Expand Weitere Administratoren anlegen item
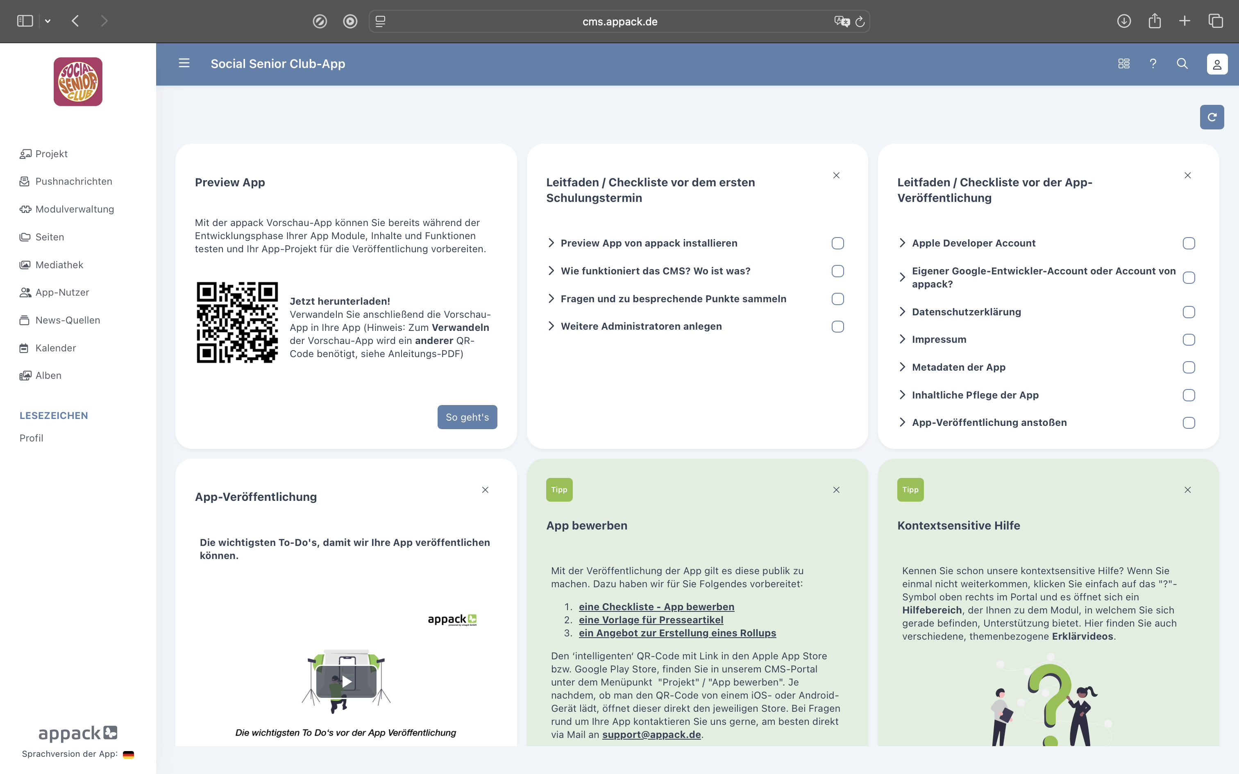 [551, 326]
